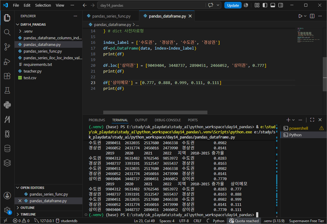Open the Copilot chat dropdown chevron
This screenshot has width=327, height=224.
pyautogui.click(x=218, y=5)
